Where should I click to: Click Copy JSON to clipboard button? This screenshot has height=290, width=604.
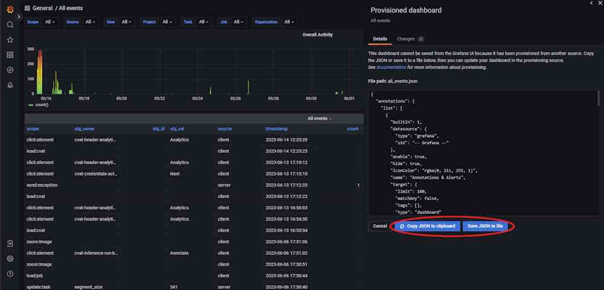coord(427,226)
